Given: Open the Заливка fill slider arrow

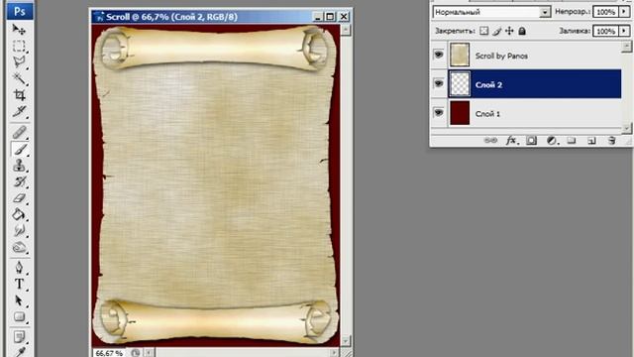Looking at the screenshot, I should 624,31.
